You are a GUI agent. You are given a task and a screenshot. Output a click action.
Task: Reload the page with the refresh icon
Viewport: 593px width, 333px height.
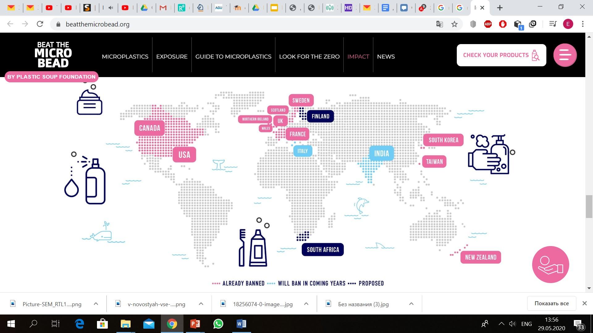click(x=40, y=24)
